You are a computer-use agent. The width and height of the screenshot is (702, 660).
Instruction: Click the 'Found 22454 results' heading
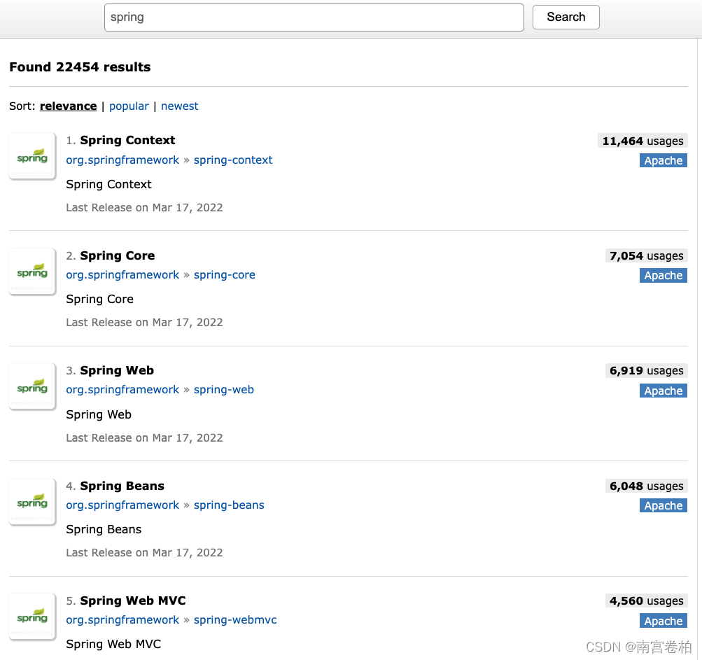80,67
